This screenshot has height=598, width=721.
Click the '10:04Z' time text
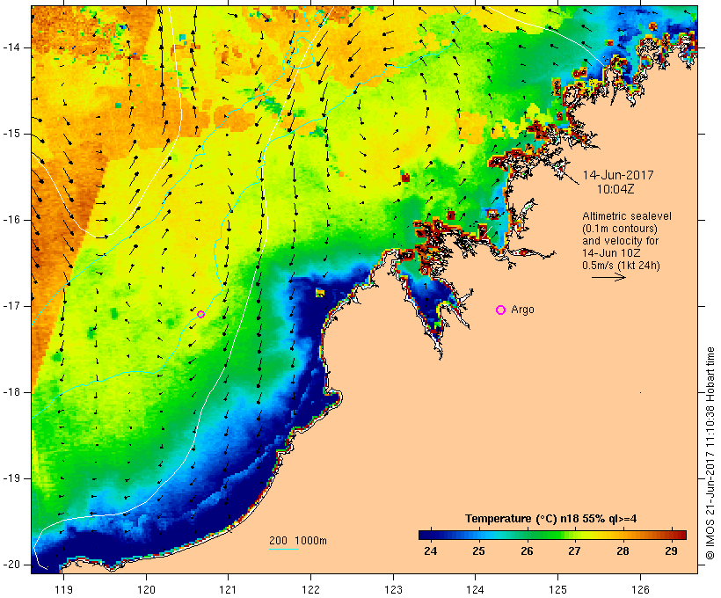(x=615, y=189)
